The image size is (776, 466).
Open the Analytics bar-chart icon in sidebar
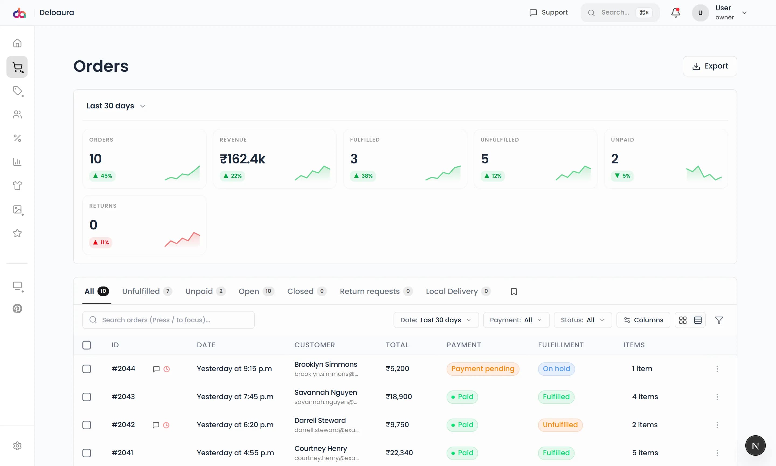click(17, 162)
